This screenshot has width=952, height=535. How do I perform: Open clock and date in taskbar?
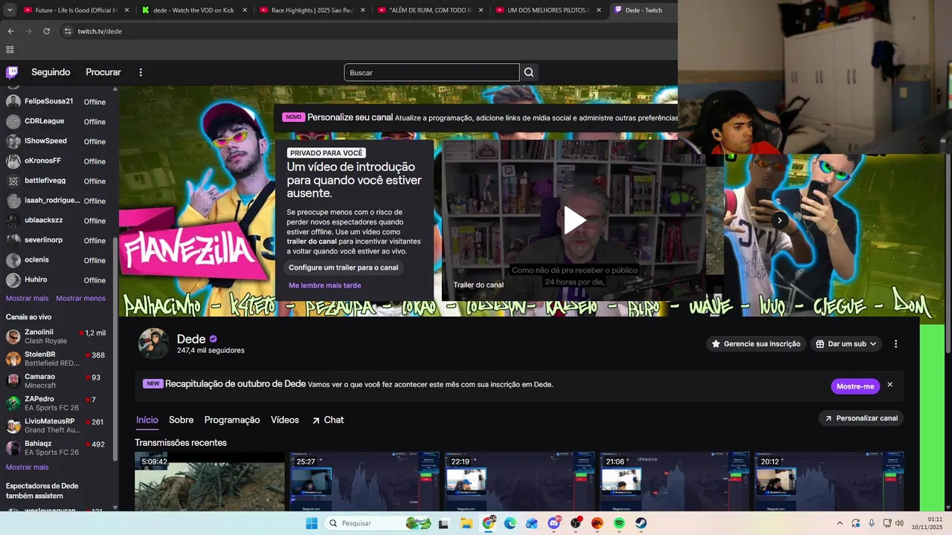[x=927, y=523]
